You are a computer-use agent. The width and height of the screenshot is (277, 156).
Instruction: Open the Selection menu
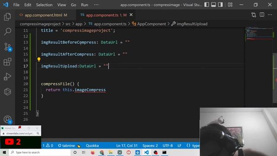point(44,5)
